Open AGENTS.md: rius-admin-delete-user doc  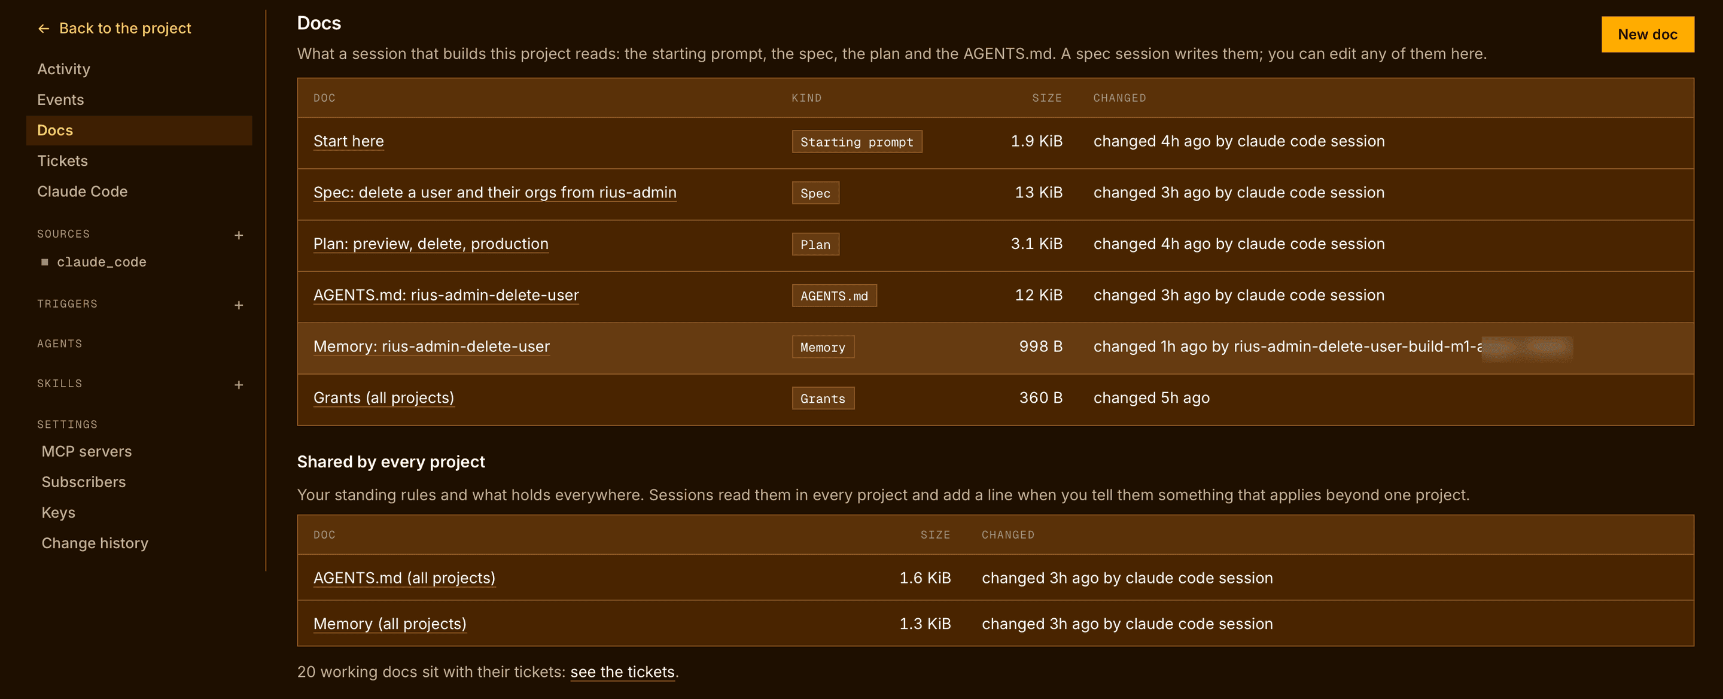click(446, 295)
